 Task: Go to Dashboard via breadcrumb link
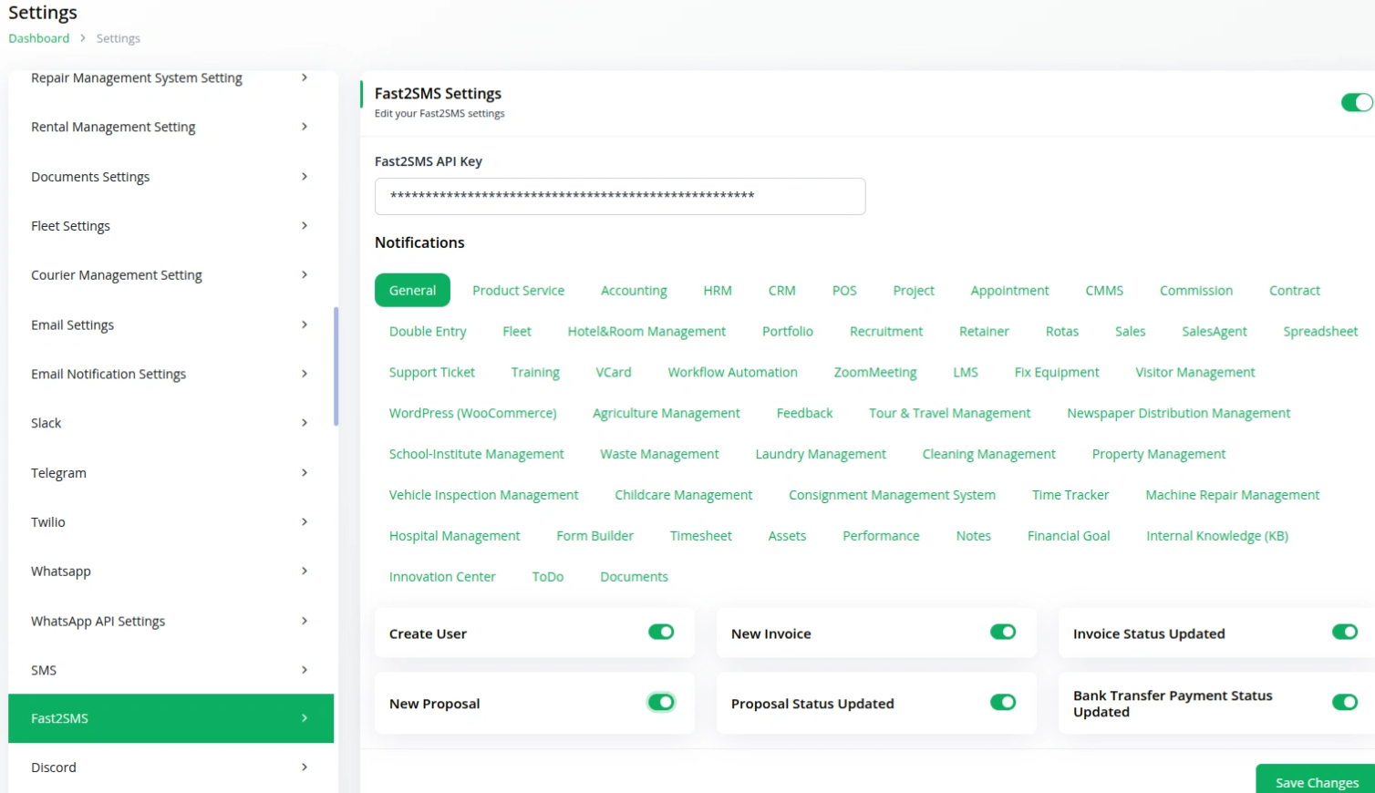39,38
